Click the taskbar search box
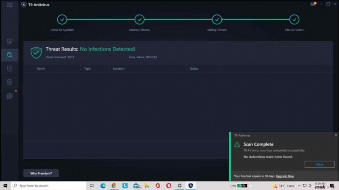The width and height of the screenshot is (339, 190). pos(49,185)
